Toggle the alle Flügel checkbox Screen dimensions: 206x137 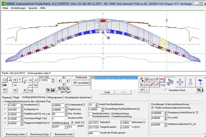coord(59,92)
